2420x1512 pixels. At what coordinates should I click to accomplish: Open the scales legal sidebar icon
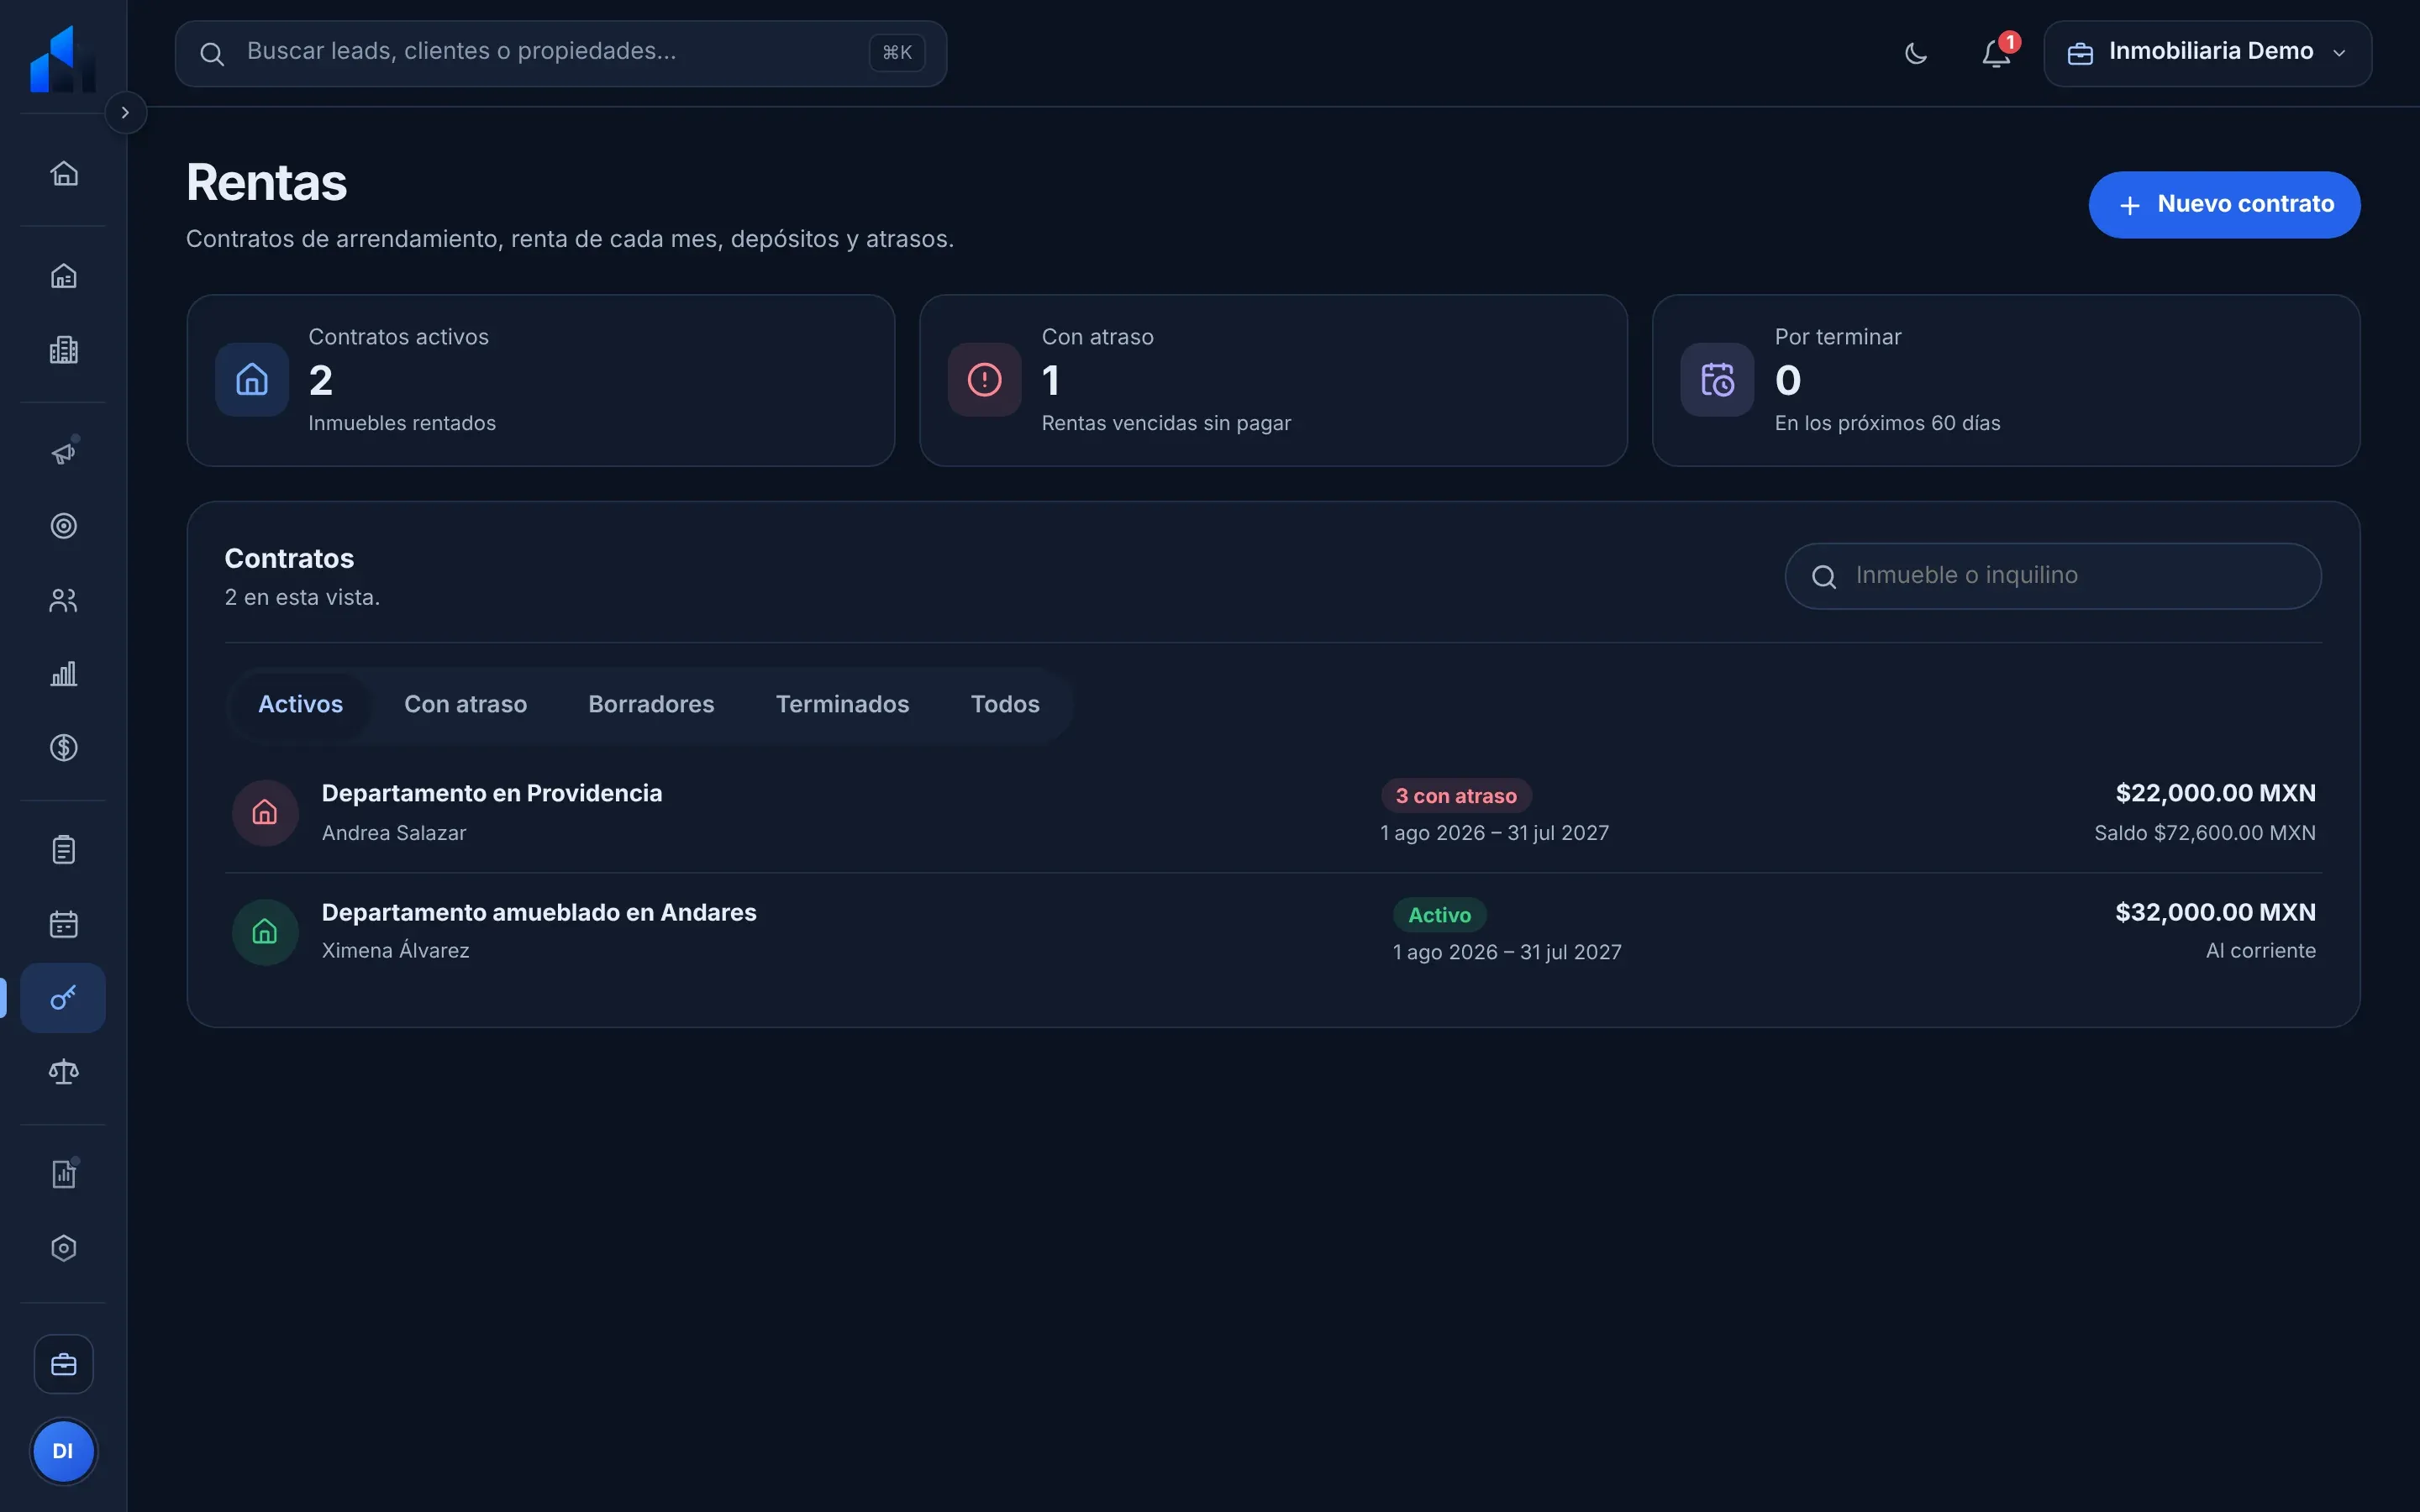pyautogui.click(x=64, y=1072)
